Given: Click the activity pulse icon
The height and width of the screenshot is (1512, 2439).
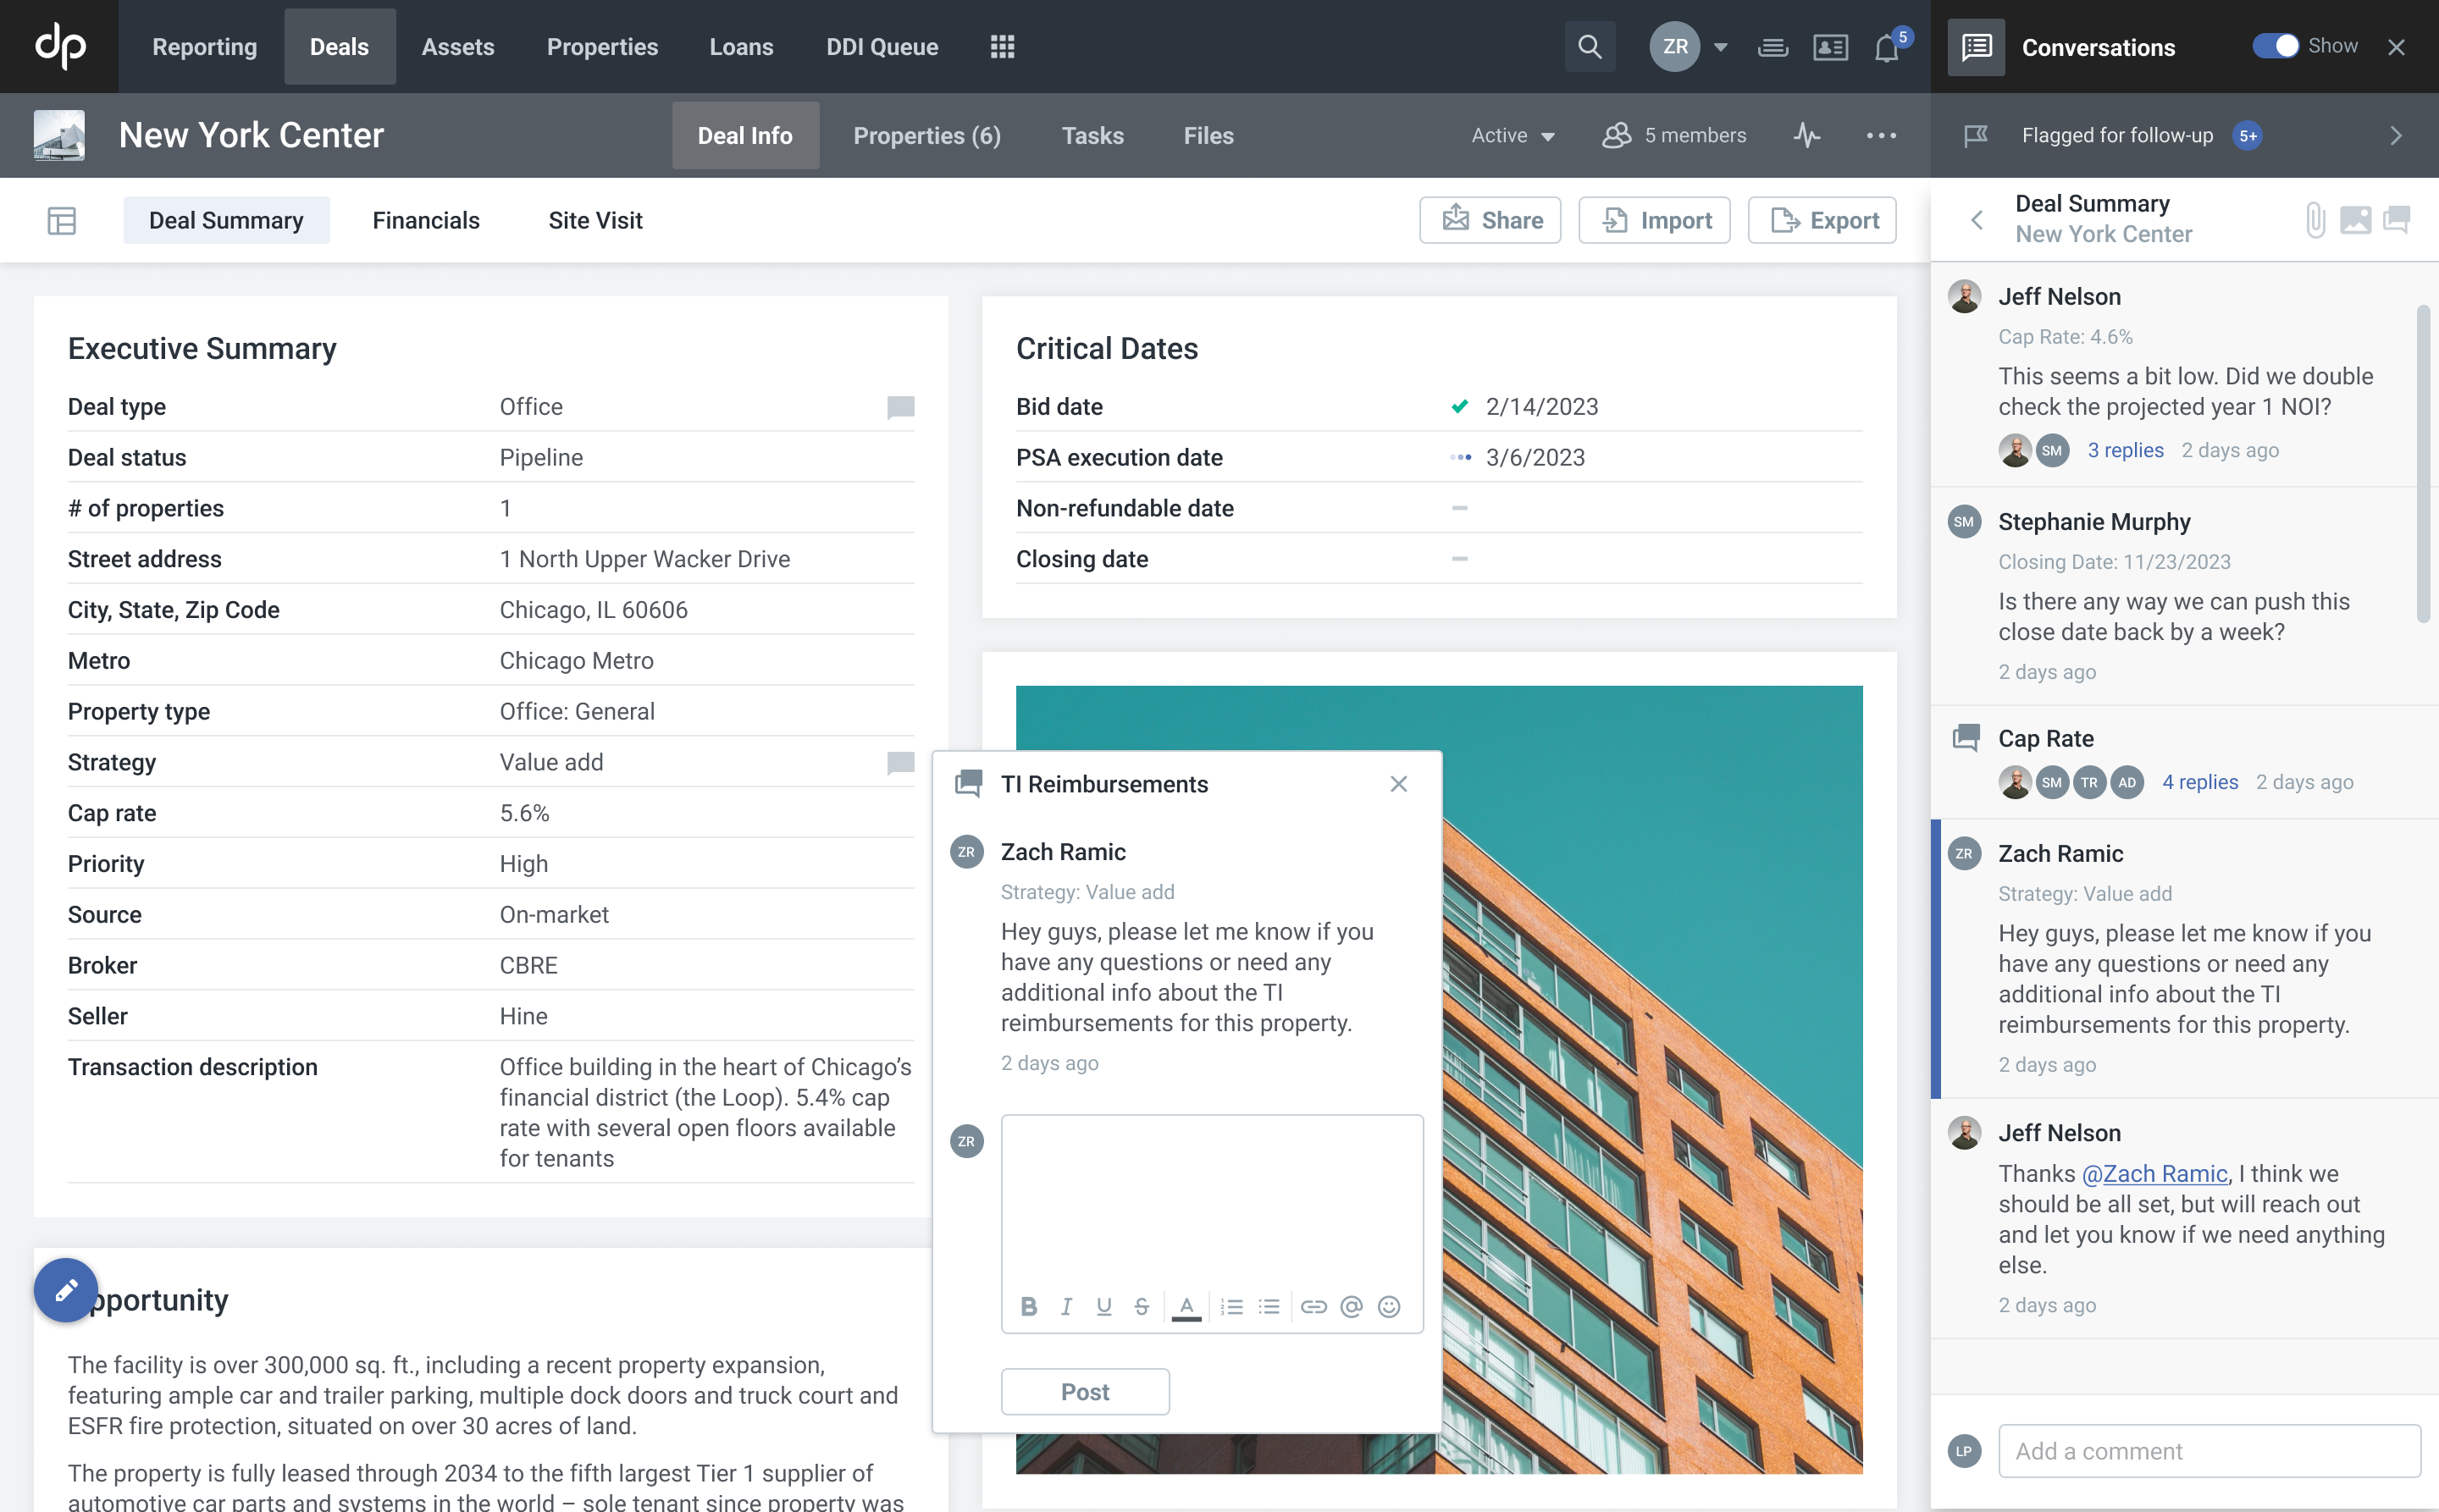Looking at the screenshot, I should coord(1806,135).
